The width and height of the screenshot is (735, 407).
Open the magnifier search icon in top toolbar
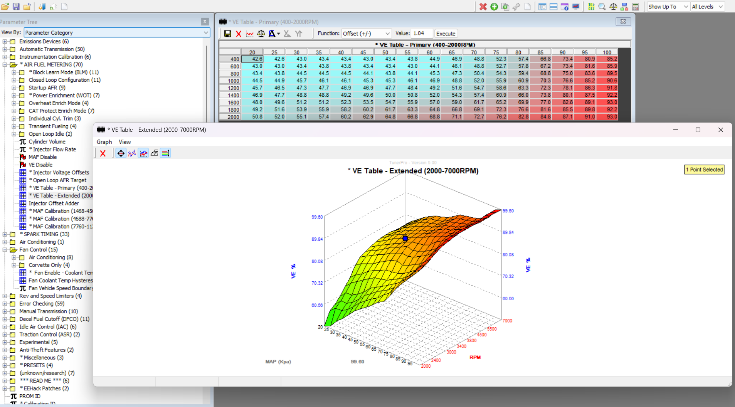coord(602,7)
